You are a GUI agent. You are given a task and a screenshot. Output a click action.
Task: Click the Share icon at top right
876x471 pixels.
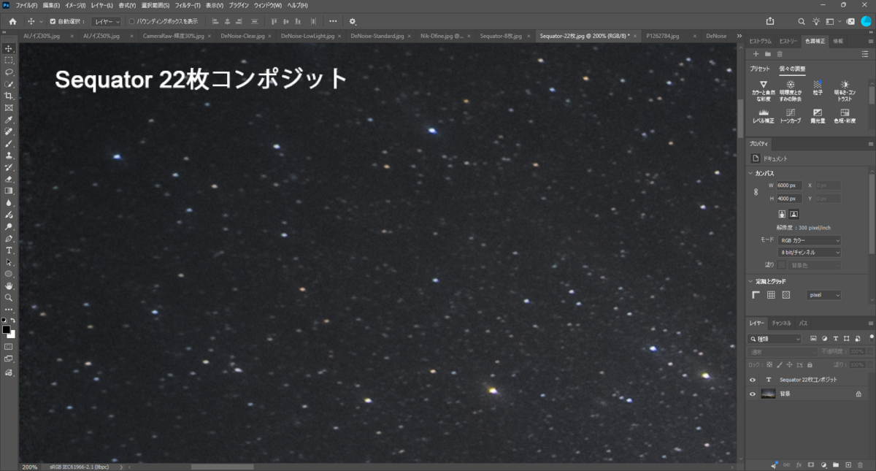(x=770, y=21)
